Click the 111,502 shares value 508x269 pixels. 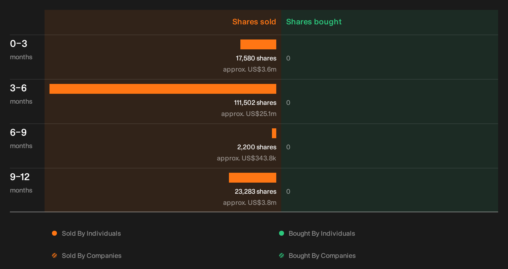(x=255, y=103)
